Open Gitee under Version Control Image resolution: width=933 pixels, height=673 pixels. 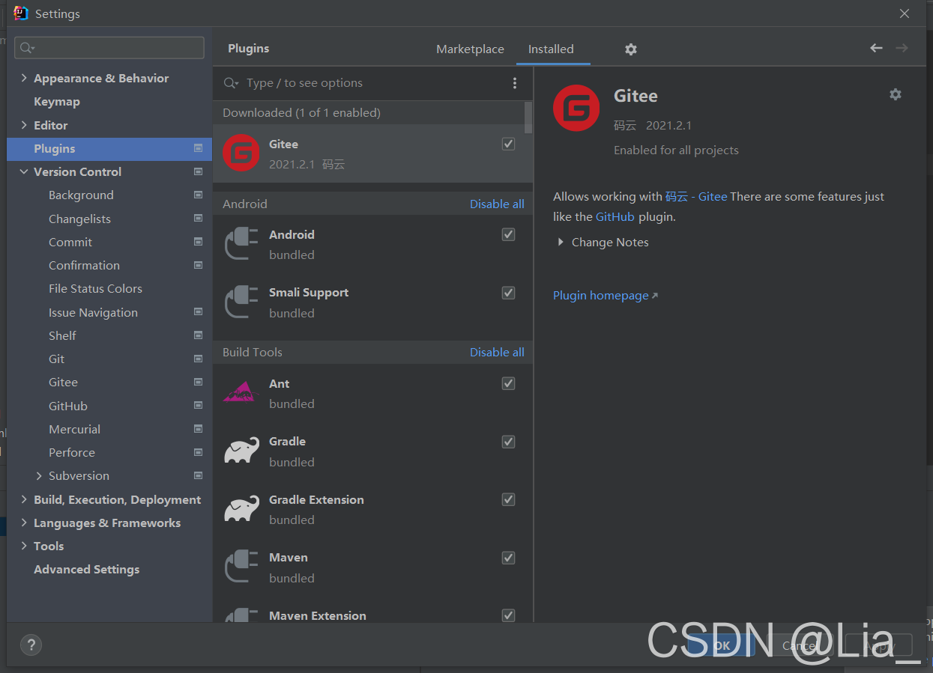[63, 382]
